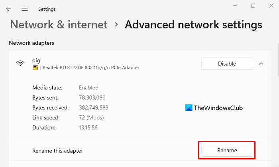
Task: Navigate to Network & internet breadcrumb
Action: click(x=59, y=24)
